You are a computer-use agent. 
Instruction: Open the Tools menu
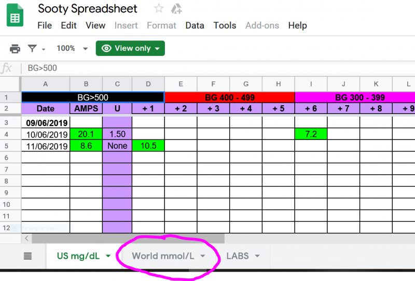[225, 25]
